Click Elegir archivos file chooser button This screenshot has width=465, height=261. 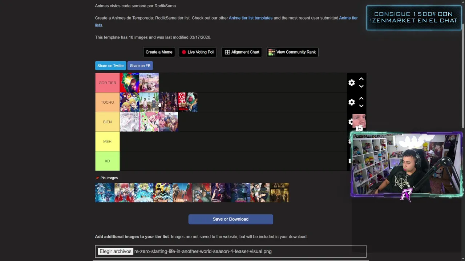coord(115,251)
